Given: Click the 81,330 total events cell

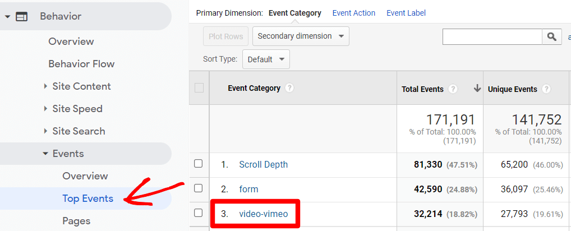Looking at the screenshot, I should 428,165.
